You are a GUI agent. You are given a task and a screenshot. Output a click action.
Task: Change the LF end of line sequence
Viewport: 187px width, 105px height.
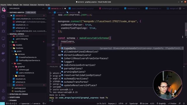tap(126, 104)
